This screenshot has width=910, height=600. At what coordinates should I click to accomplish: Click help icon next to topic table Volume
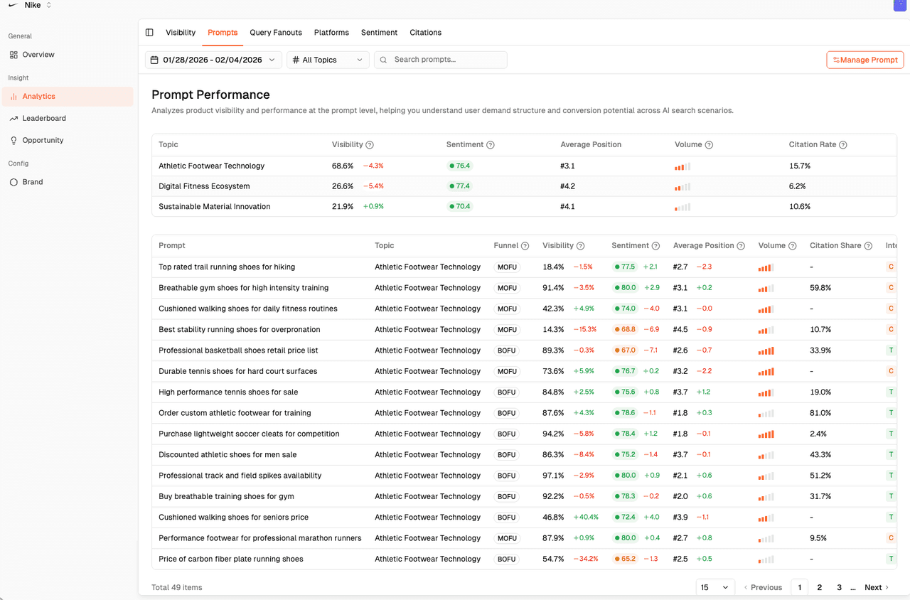pyautogui.click(x=709, y=145)
